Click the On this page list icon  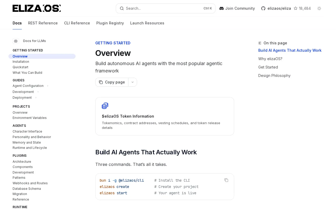(x=260, y=43)
